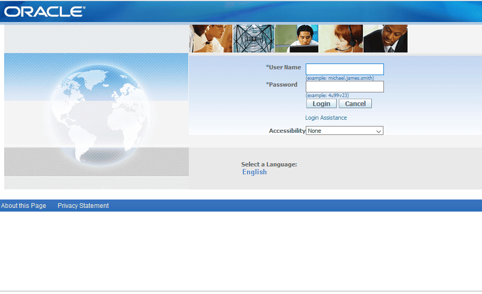Screen dimensions: 482x294
Task: Click the Oracle logo in the header
Action: 45,12
